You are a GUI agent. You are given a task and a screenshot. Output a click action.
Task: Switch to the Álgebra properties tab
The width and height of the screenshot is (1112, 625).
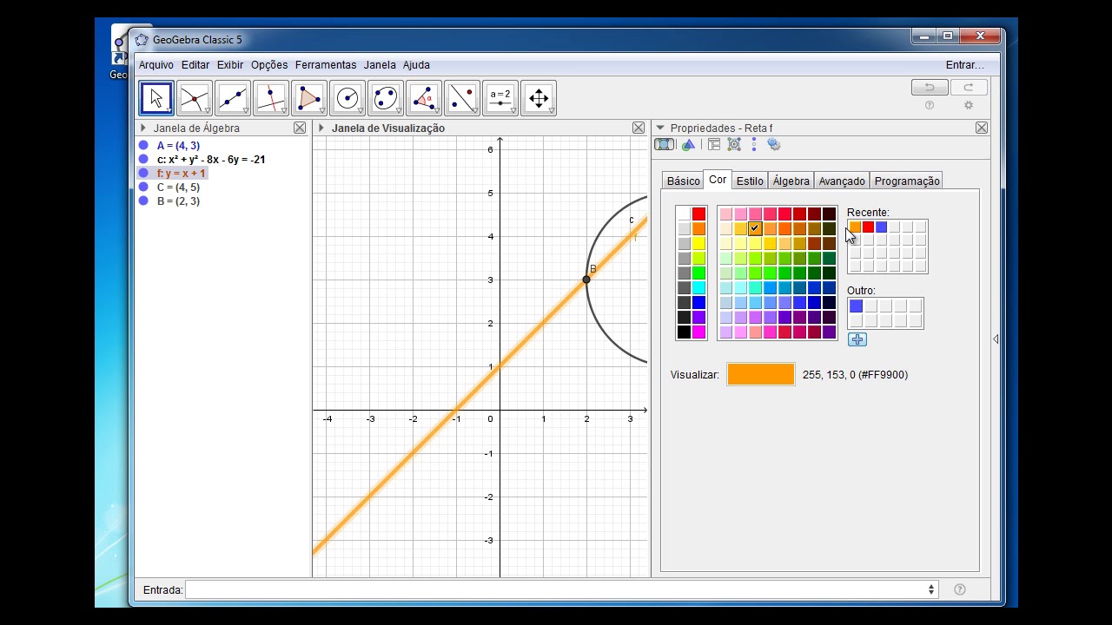click(x=791, y=181)
